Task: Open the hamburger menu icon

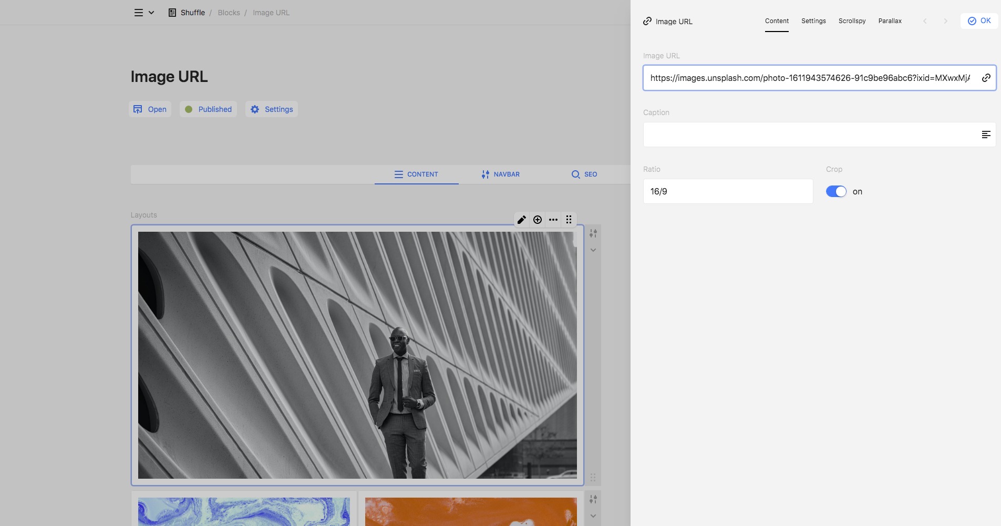Action: [x=139, y=13]
